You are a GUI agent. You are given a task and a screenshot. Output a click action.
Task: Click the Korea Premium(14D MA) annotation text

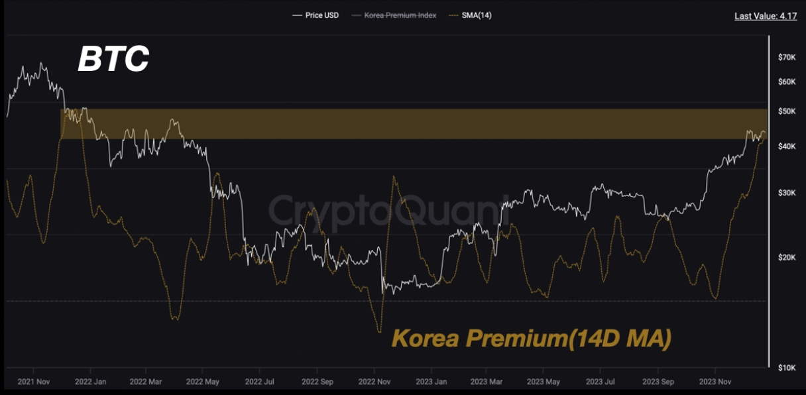point(532,339)
